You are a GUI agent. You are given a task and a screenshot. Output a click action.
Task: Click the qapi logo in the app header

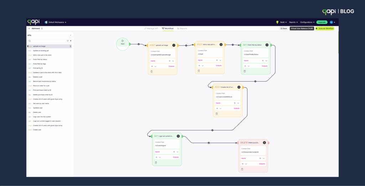34,22
